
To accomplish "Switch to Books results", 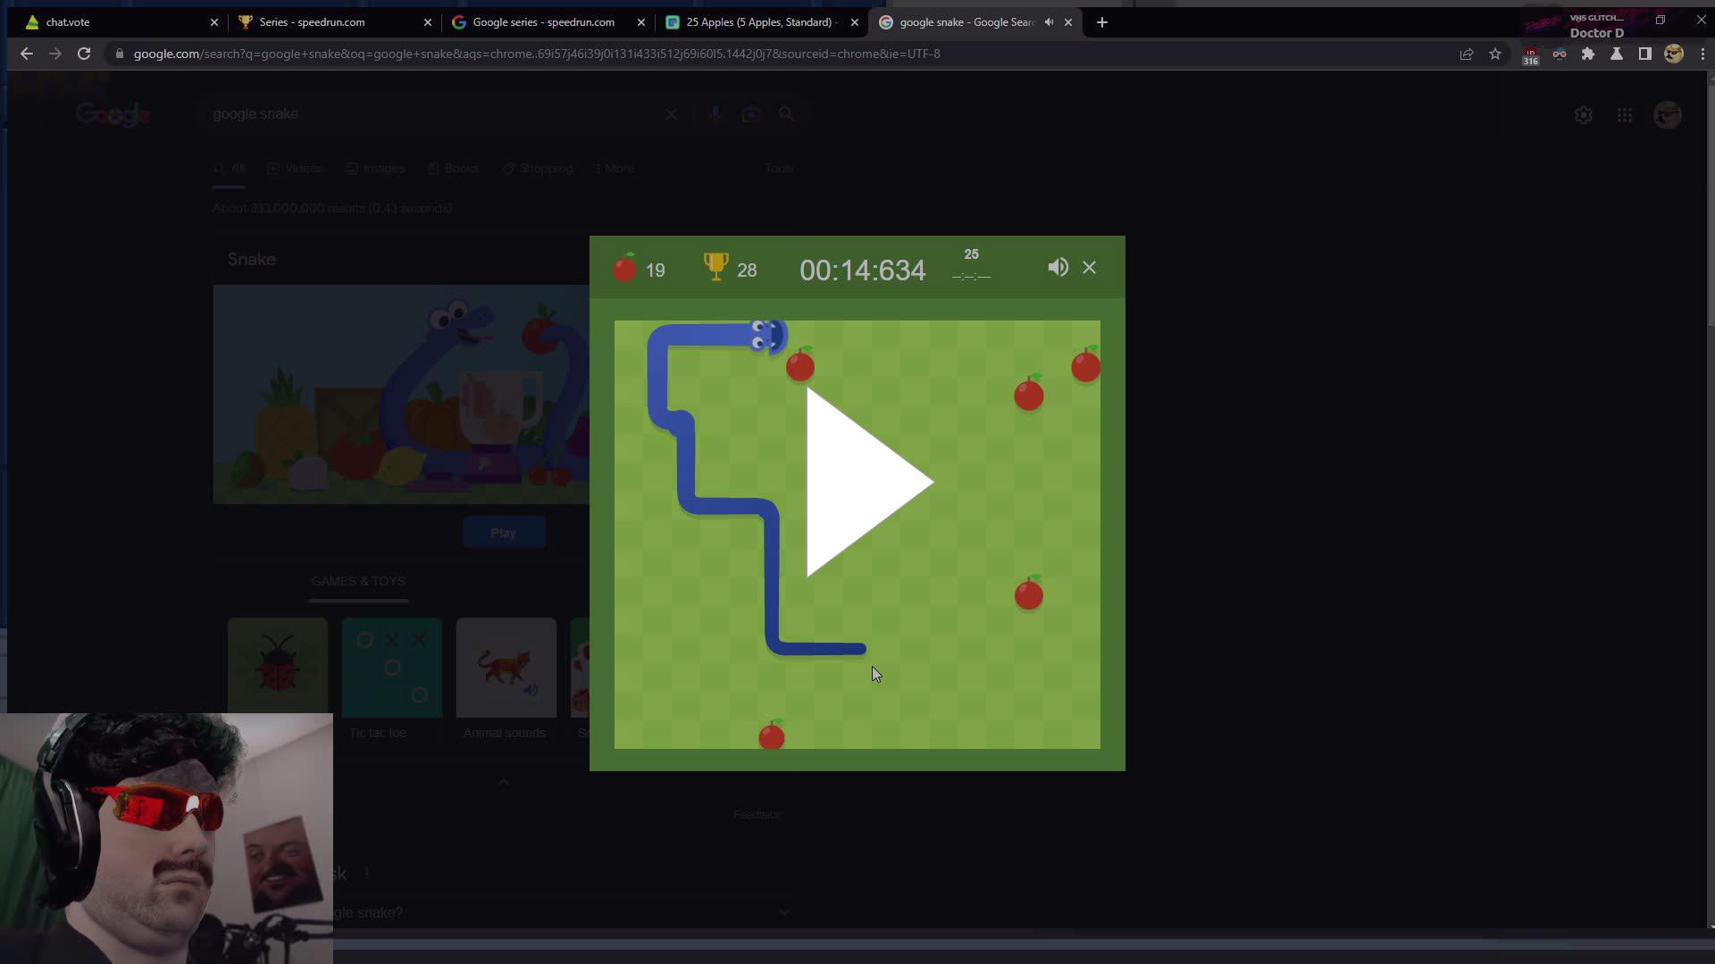I will point(453,168).
